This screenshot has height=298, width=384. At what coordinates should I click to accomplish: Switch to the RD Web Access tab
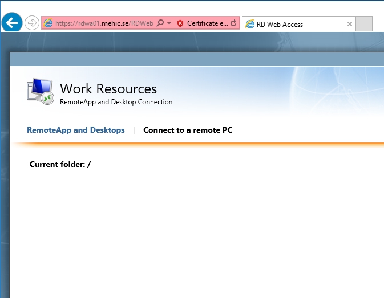[x=298, y=24]
